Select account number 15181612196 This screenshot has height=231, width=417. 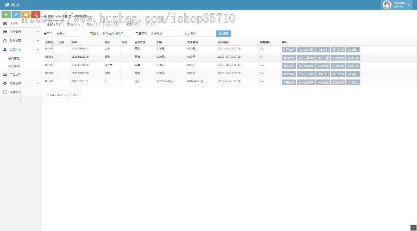pyautogui.click(x=80, y=57)
